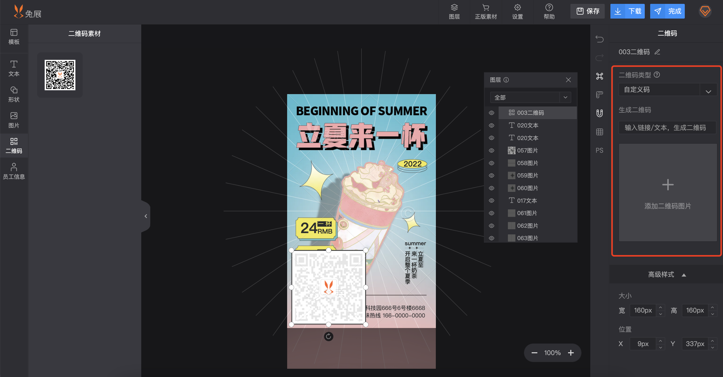Open the 图片 images panel

(x=14, y=120)
